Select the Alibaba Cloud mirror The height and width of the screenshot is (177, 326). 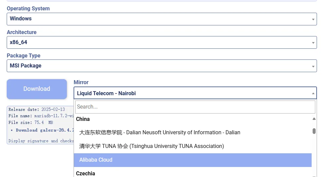pos(193,160)
